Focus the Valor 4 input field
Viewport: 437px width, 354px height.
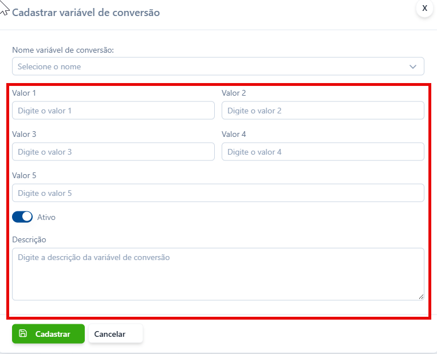point(322,152)
